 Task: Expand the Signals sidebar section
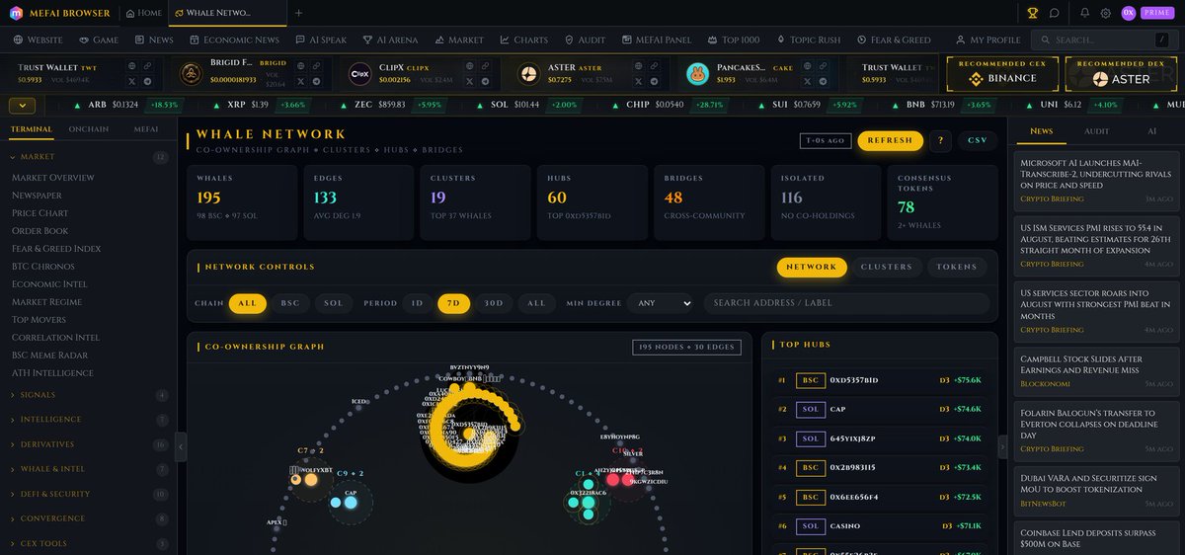pos(89,395)
